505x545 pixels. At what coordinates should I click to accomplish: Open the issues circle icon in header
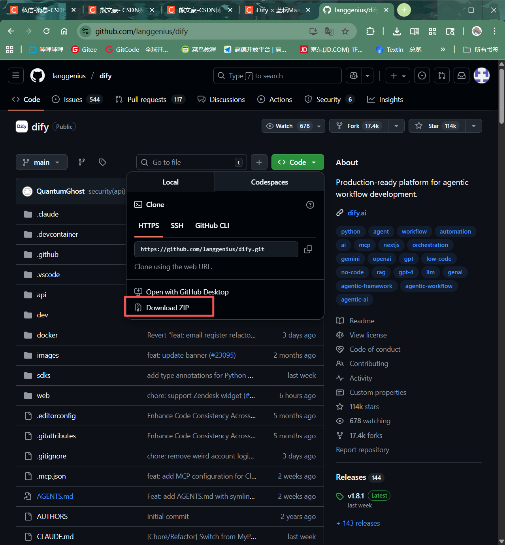tap(422, 75)
